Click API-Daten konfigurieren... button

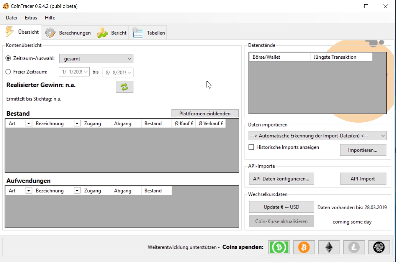pyautogui.click(x=281, y=179)
